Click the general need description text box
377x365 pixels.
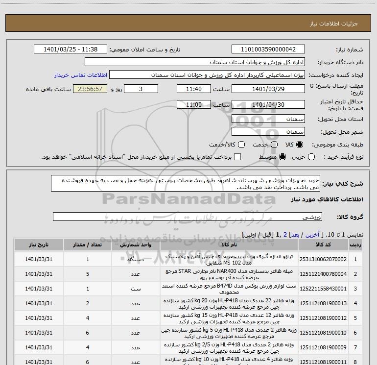click(x=186, y=183)
